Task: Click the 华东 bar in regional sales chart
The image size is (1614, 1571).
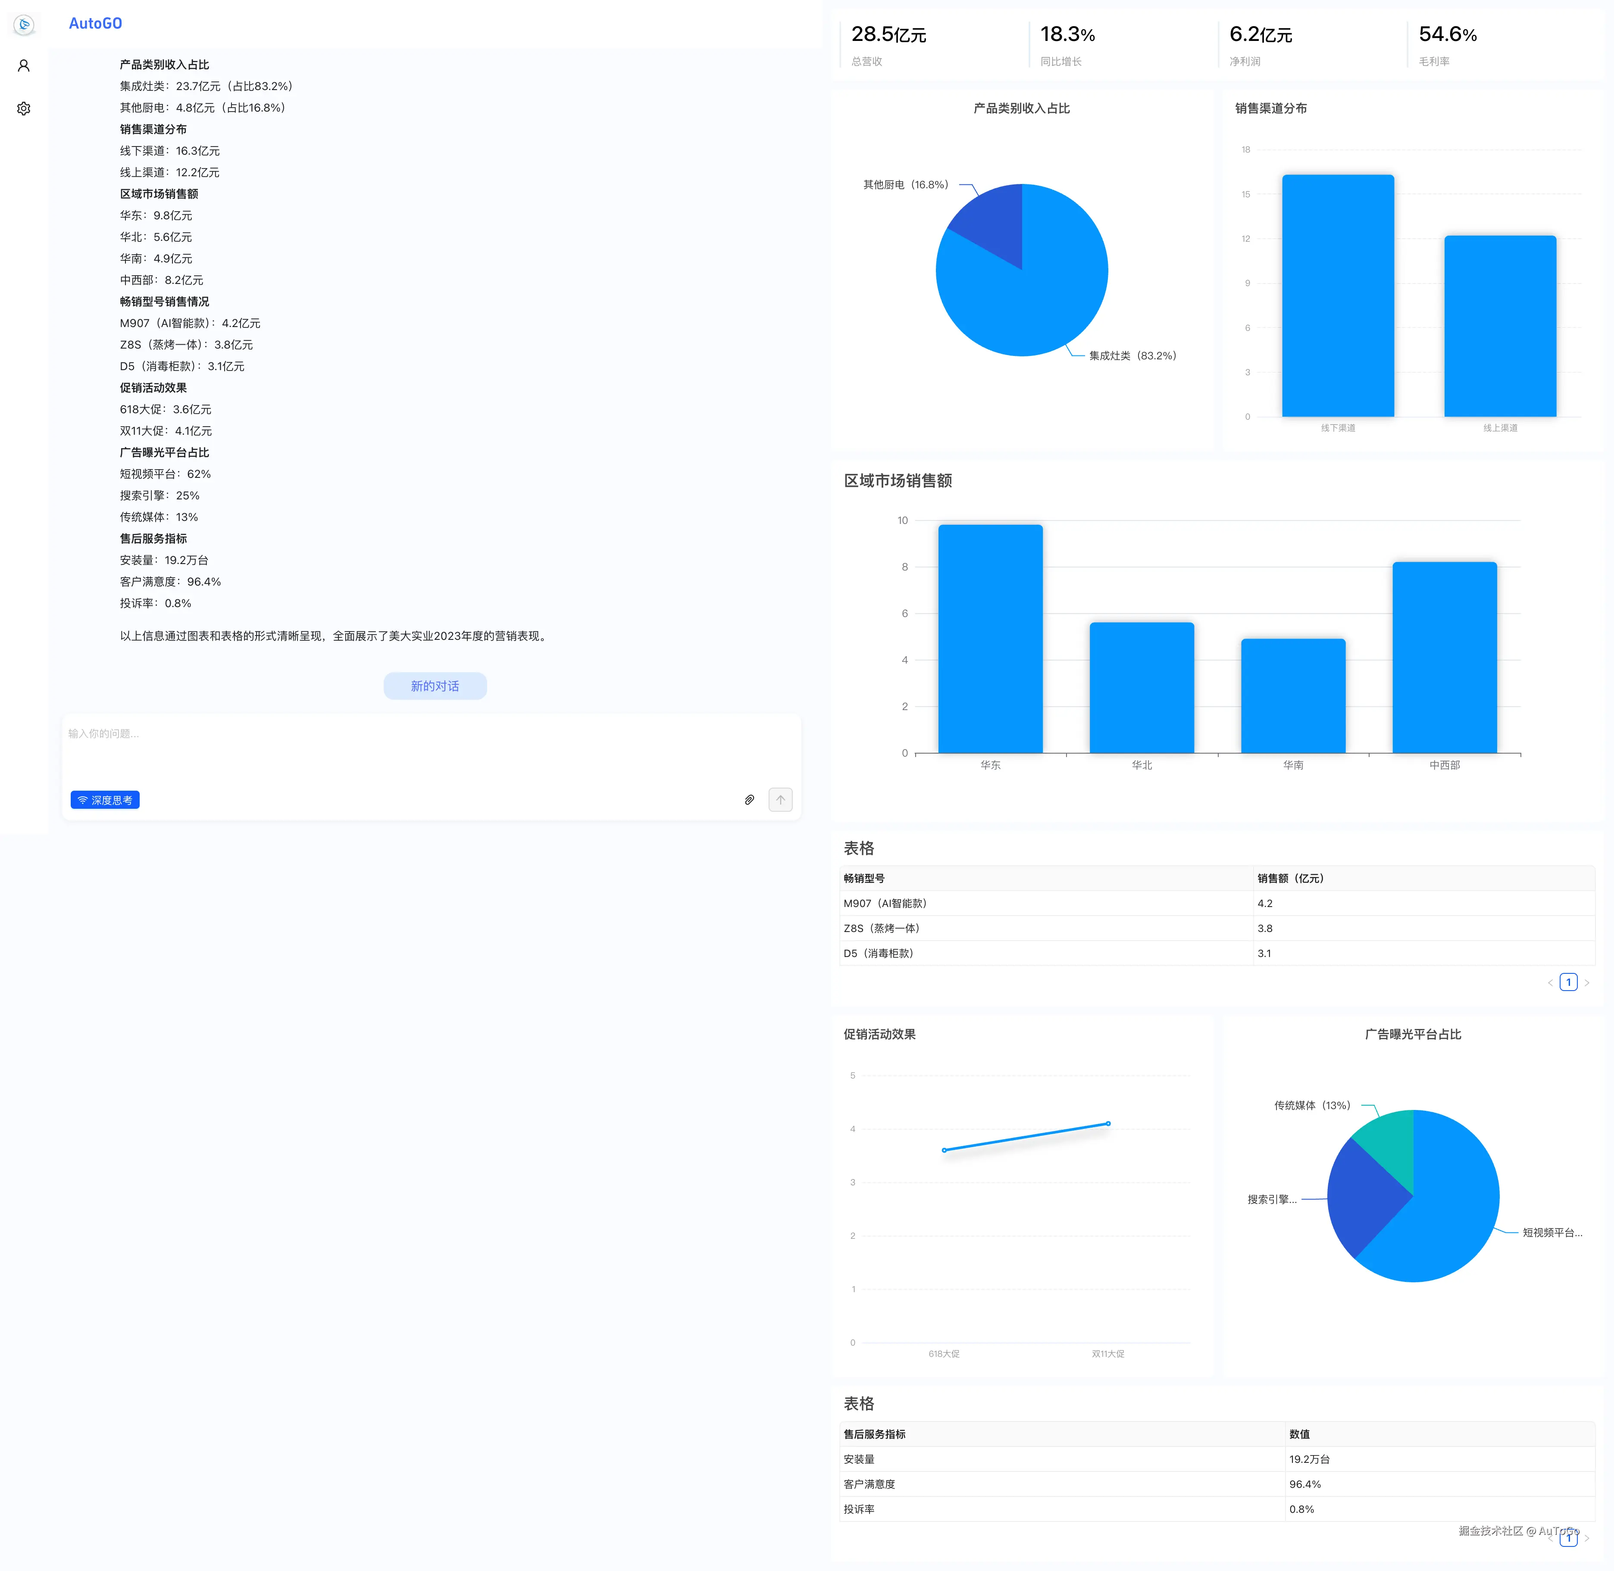Action: (x=990, y=639)
